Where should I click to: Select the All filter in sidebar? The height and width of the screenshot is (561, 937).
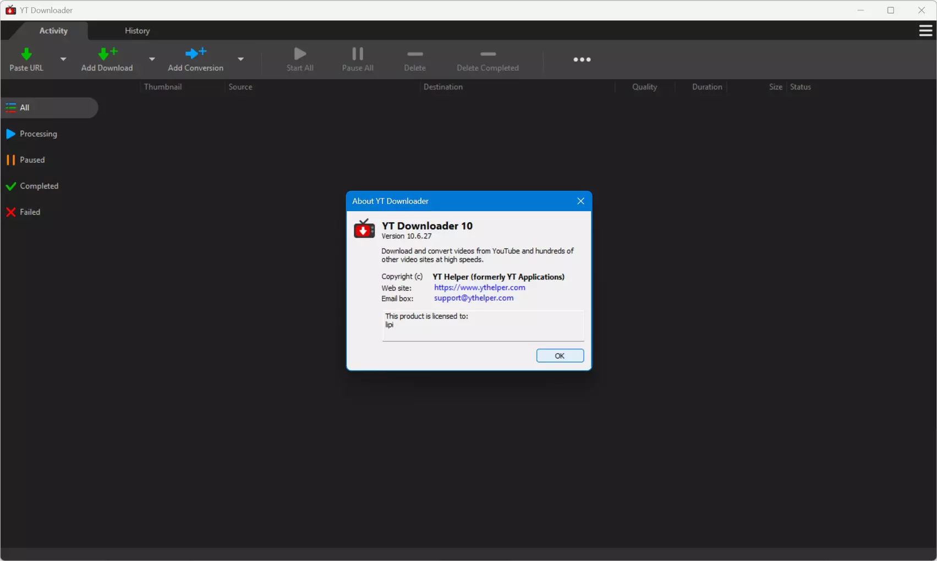(50, 108)
